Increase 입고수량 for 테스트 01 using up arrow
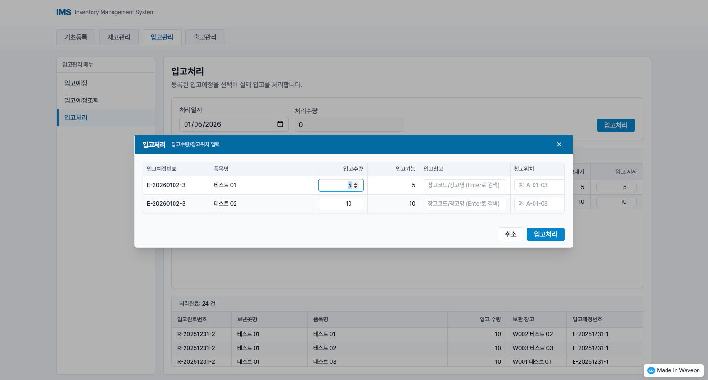Viewport: 708px width, 380px height. coord(355,183)
